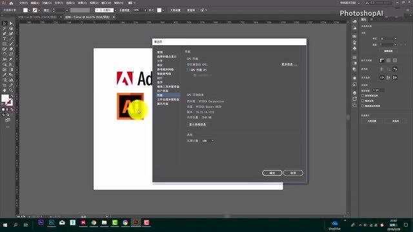This screenshot has height=232, width=413.
Task: Click 取消 button in preferences dialog
Action: 293,173
